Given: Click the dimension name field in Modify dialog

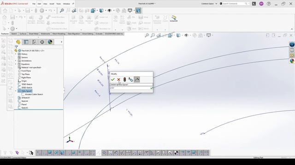Looking at the screenshot, I should pos(131,85).
